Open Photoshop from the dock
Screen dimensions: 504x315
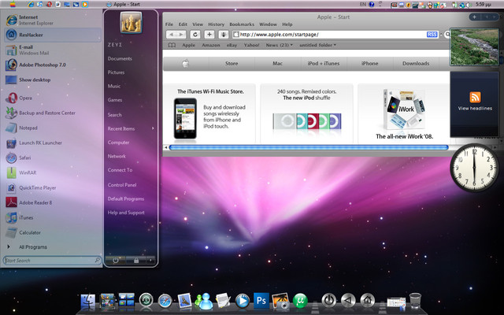[x=261, y=300]
